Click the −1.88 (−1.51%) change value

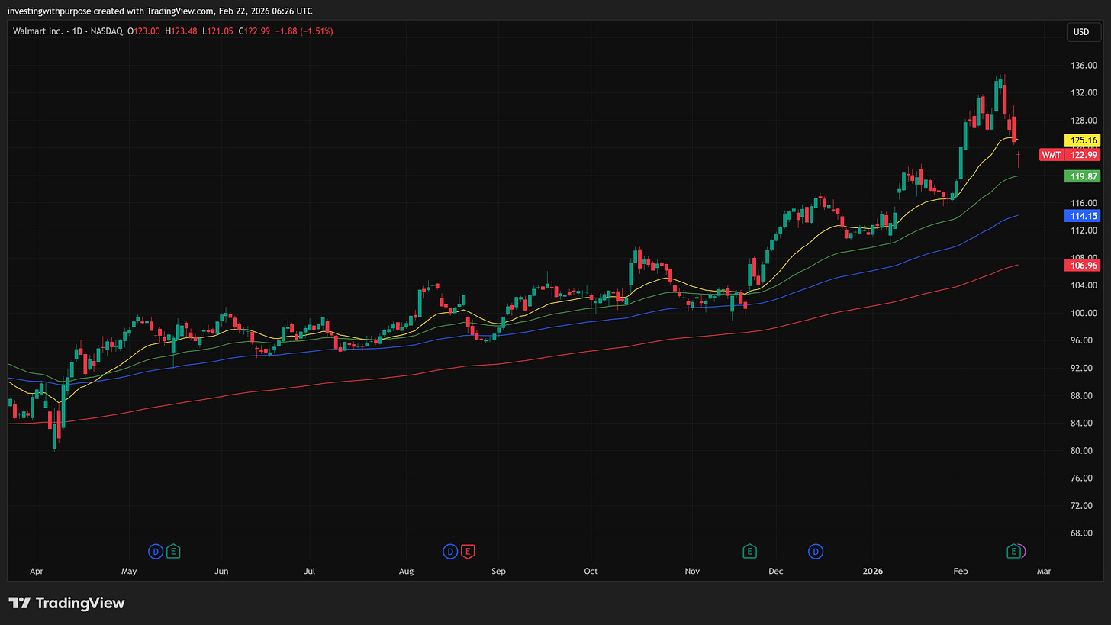[x=304, y=31]
